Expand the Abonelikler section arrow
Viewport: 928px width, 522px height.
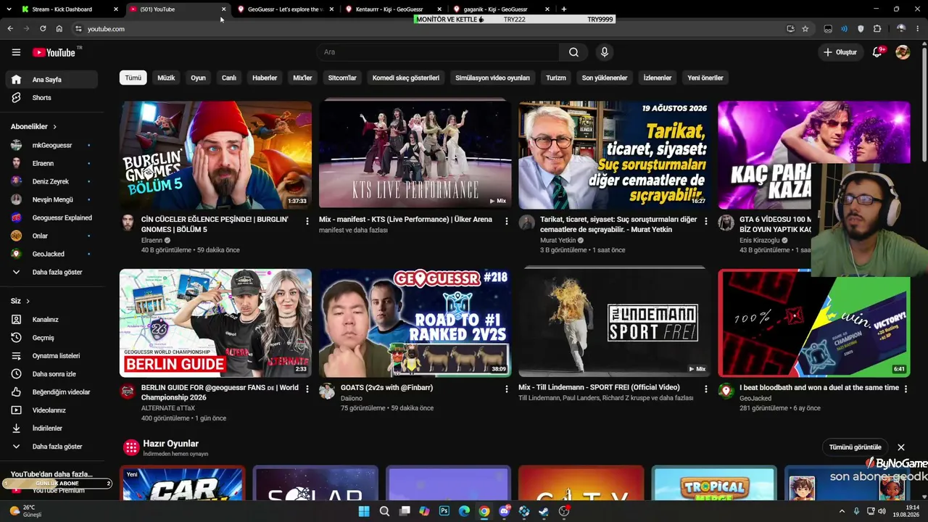pyautogui.click(x=54, y=127)
